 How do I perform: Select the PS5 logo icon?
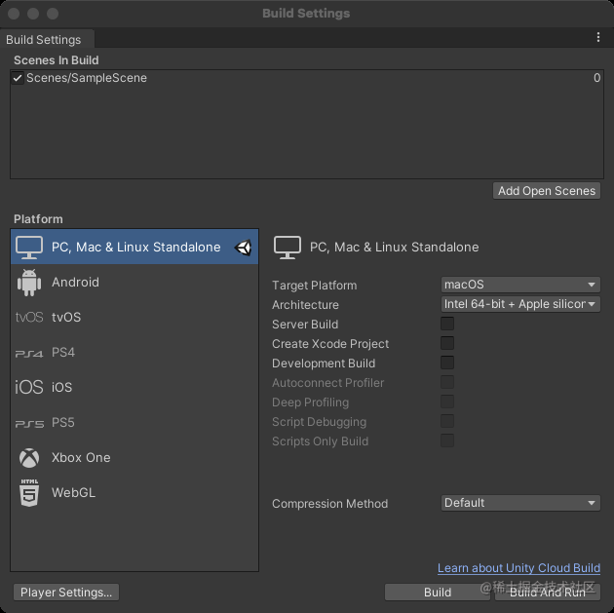pos(29,423)
